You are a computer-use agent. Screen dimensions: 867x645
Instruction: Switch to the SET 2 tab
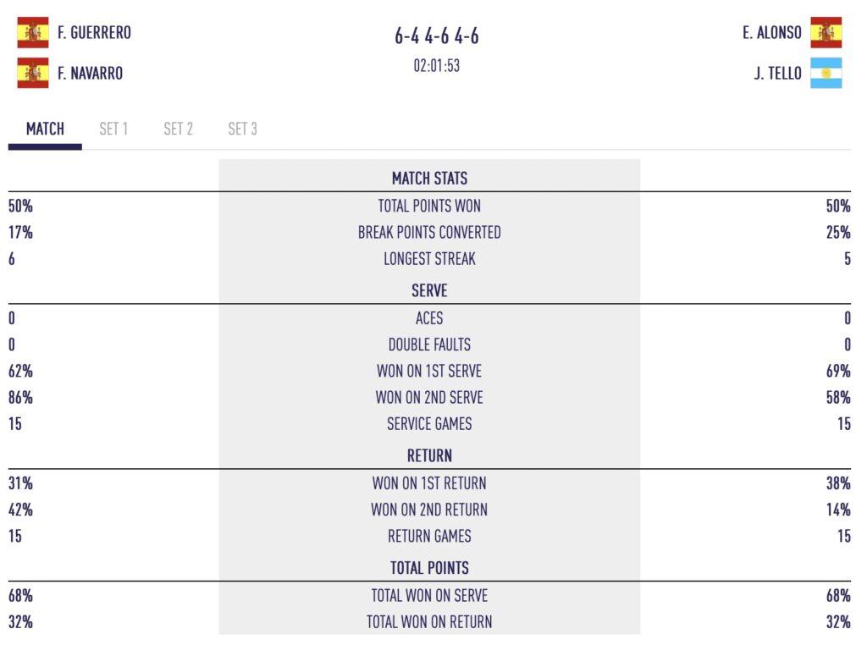[177, 129]
